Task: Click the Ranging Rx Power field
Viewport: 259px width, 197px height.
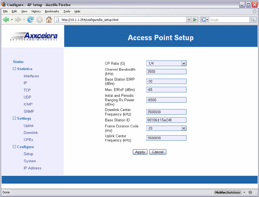Action: [166, 100]
